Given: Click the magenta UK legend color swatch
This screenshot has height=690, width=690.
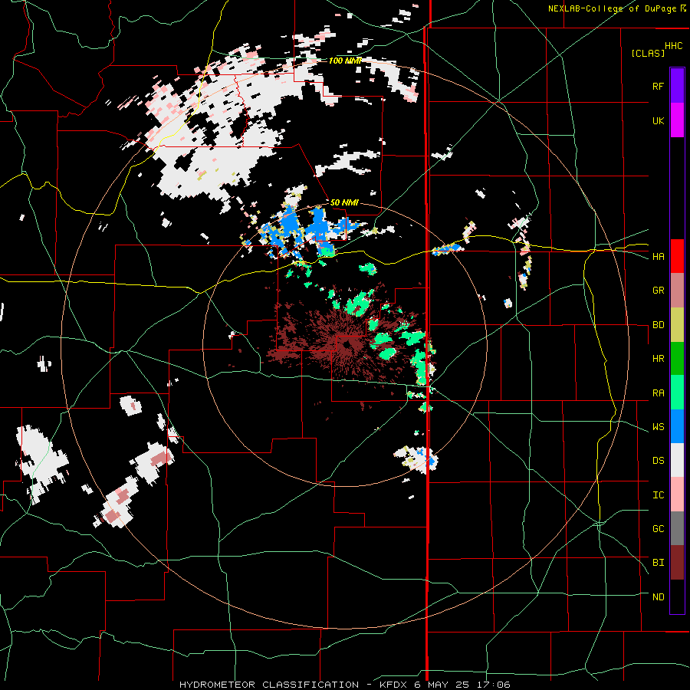Looking at the screenshot, I should [677, 120].
